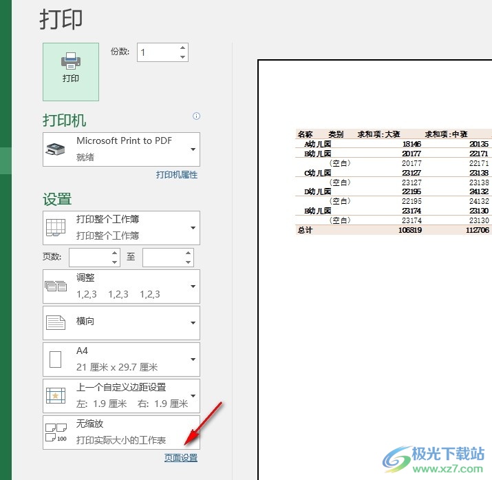Image resolution: width=492 pixels, height=480 pixels.
Task: Open the A4 paper size dropdown arrow
Action: point(193,359)
